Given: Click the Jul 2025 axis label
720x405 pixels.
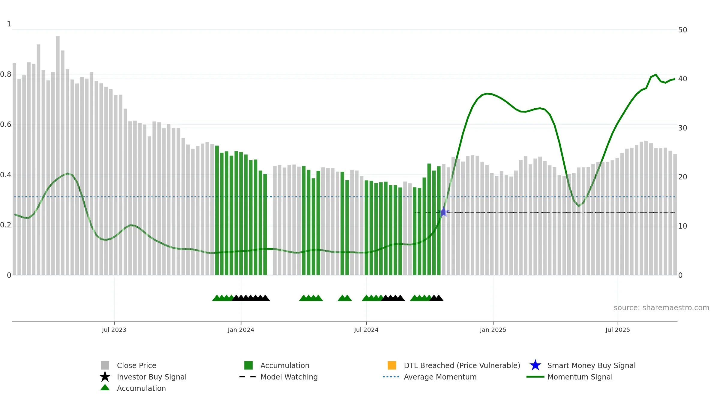Looking at the screenshot, I should tap(618, 330).
